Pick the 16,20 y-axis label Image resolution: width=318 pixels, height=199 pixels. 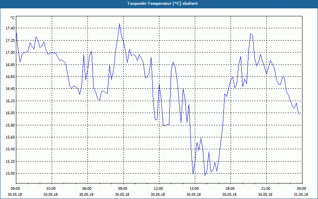tap(10, 101)
